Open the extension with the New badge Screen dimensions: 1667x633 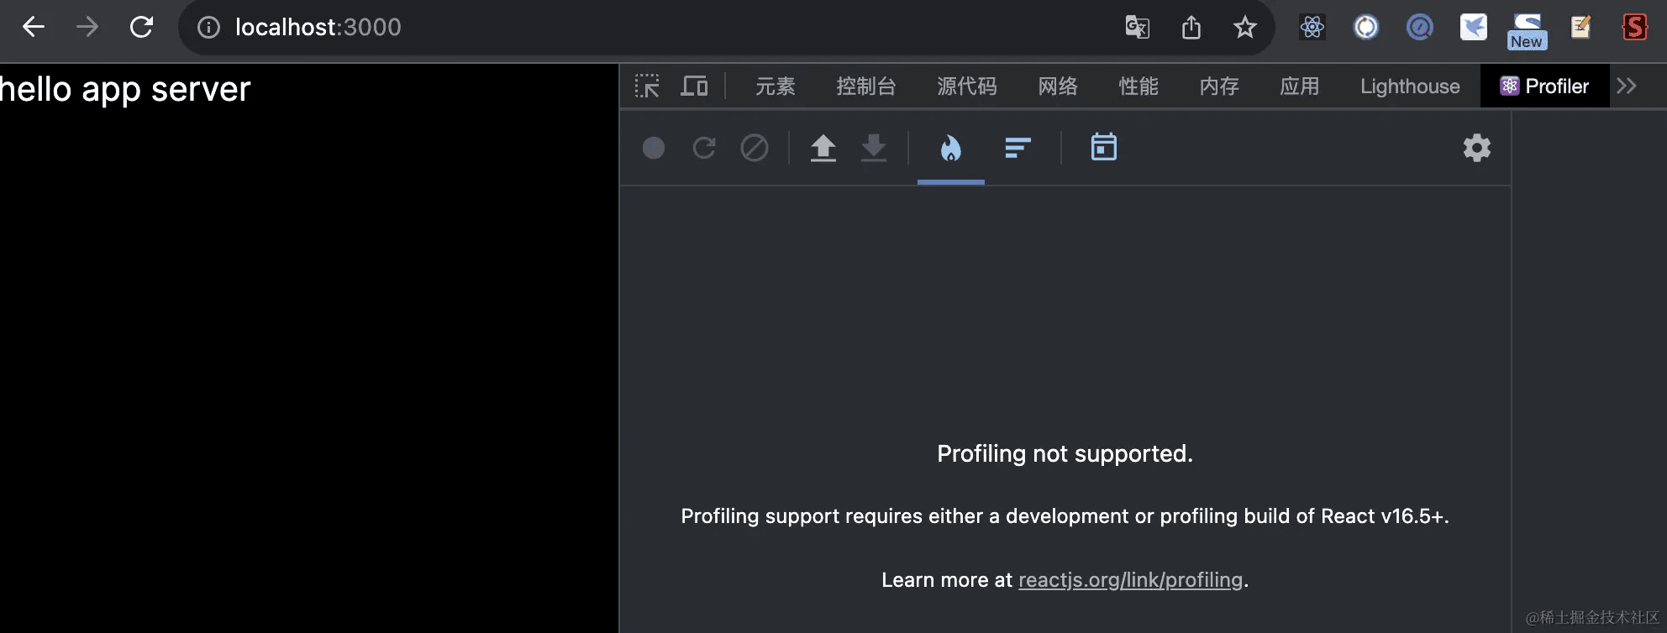[1527, 31]
